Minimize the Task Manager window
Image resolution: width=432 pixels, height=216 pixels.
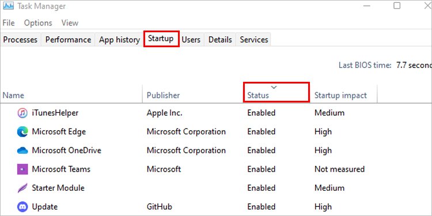click(366, 6)
